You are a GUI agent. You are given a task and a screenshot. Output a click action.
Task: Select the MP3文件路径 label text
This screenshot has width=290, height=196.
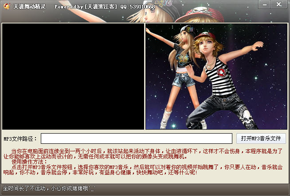point(20,139)
